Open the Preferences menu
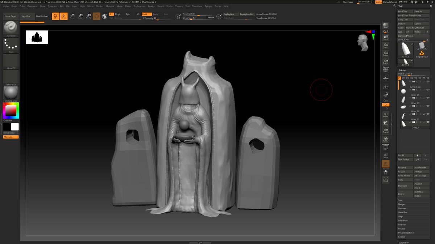 coord(139,6)
